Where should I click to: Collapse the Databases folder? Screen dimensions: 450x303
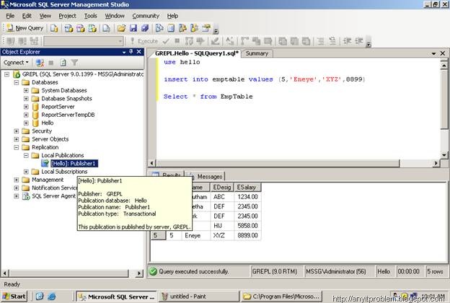17,82
